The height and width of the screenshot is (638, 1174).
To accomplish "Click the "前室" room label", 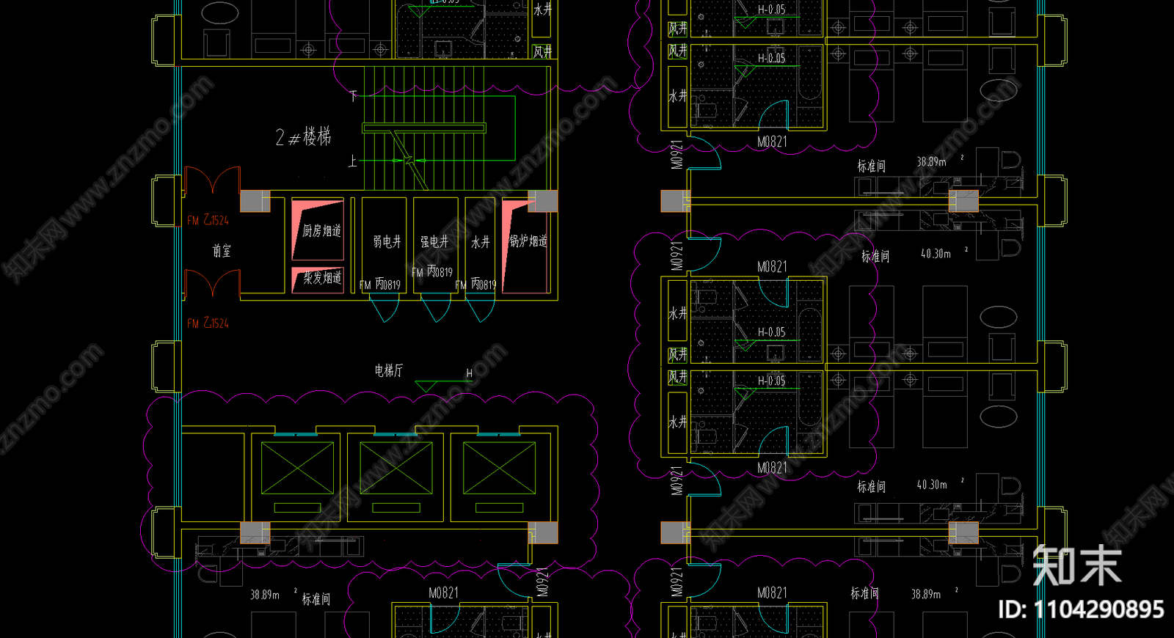I will pyautogui.click(x=222, y=251).
